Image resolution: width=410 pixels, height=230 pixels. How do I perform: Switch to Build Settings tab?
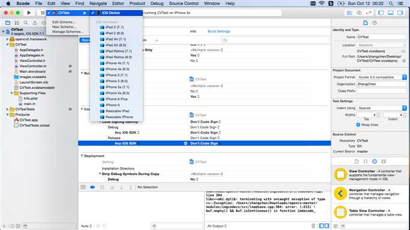coord(219,31)
